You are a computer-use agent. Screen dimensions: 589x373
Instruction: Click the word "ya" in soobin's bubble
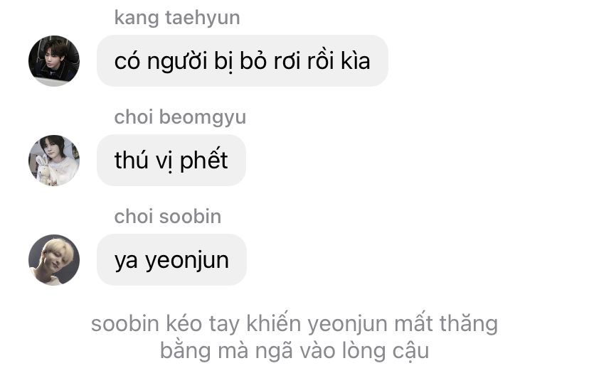(x=126, y=261)
